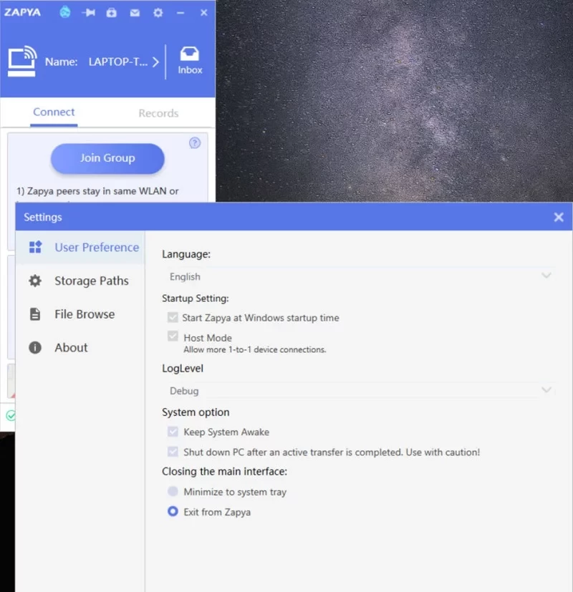This screenshot has height=592, width=573.
Task: Click the blue avatar icon in title bar
Action: pos(65,12)
